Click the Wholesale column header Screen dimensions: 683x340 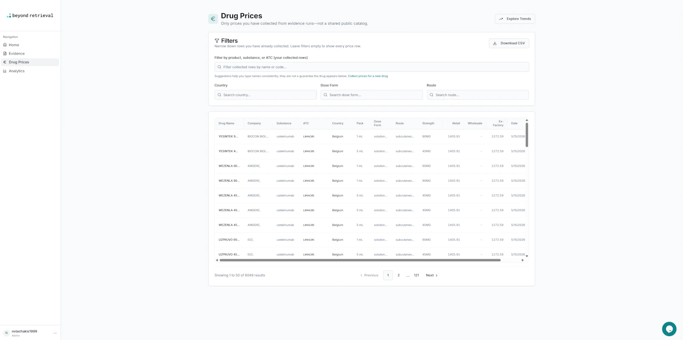pos(475,123)
